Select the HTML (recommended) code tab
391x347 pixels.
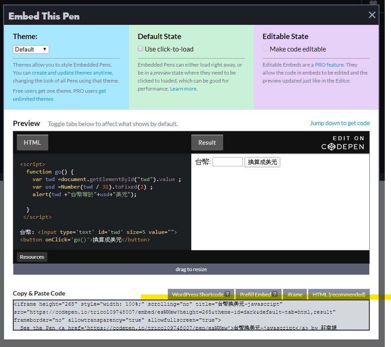339,295
